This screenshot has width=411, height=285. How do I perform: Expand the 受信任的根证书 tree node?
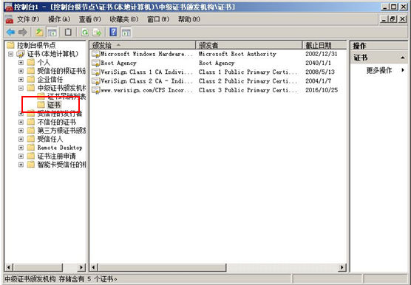pos(21,71)
